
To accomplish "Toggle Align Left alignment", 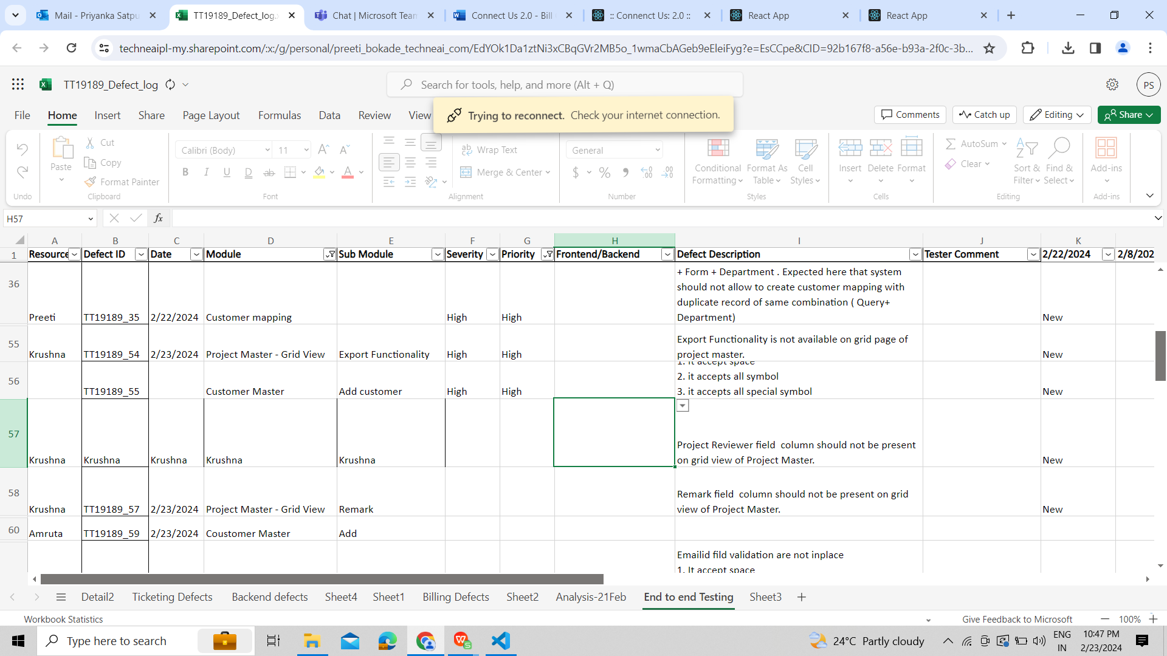I will click(x=389, y=163).
